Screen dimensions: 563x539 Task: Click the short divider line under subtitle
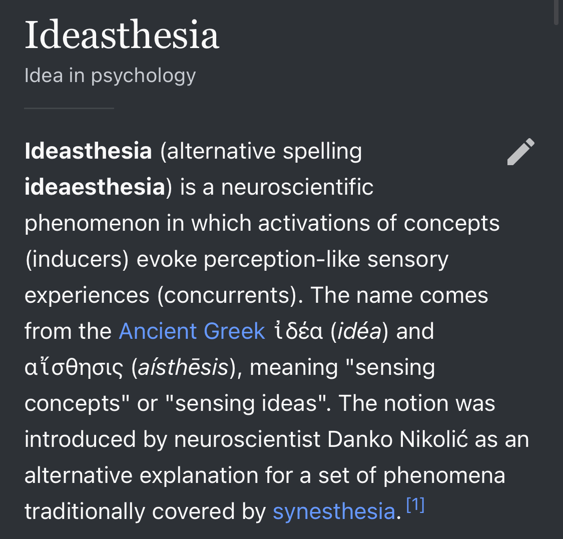[x=69, y=108]
